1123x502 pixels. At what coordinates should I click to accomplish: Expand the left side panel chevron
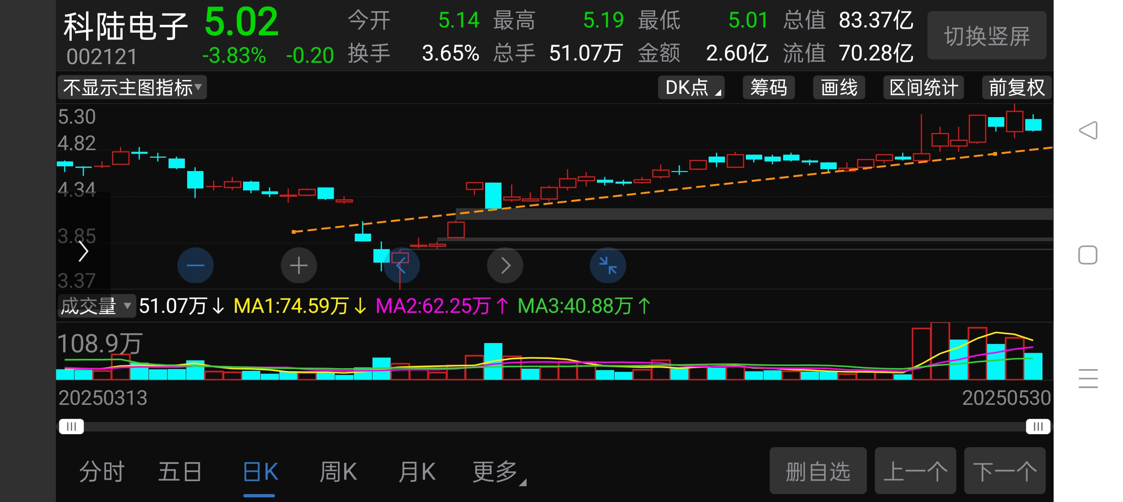pos(83,251)
